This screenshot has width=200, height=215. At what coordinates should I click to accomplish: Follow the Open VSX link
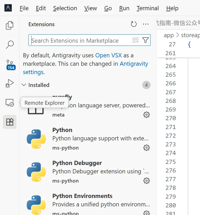109,56
